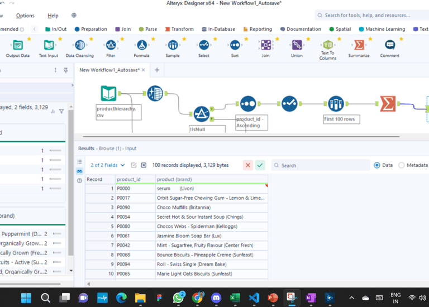Select the Text Input tool
This screenshot has width=429, height=307.
(49, 49)
